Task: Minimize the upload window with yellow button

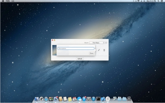Action: 55,40
